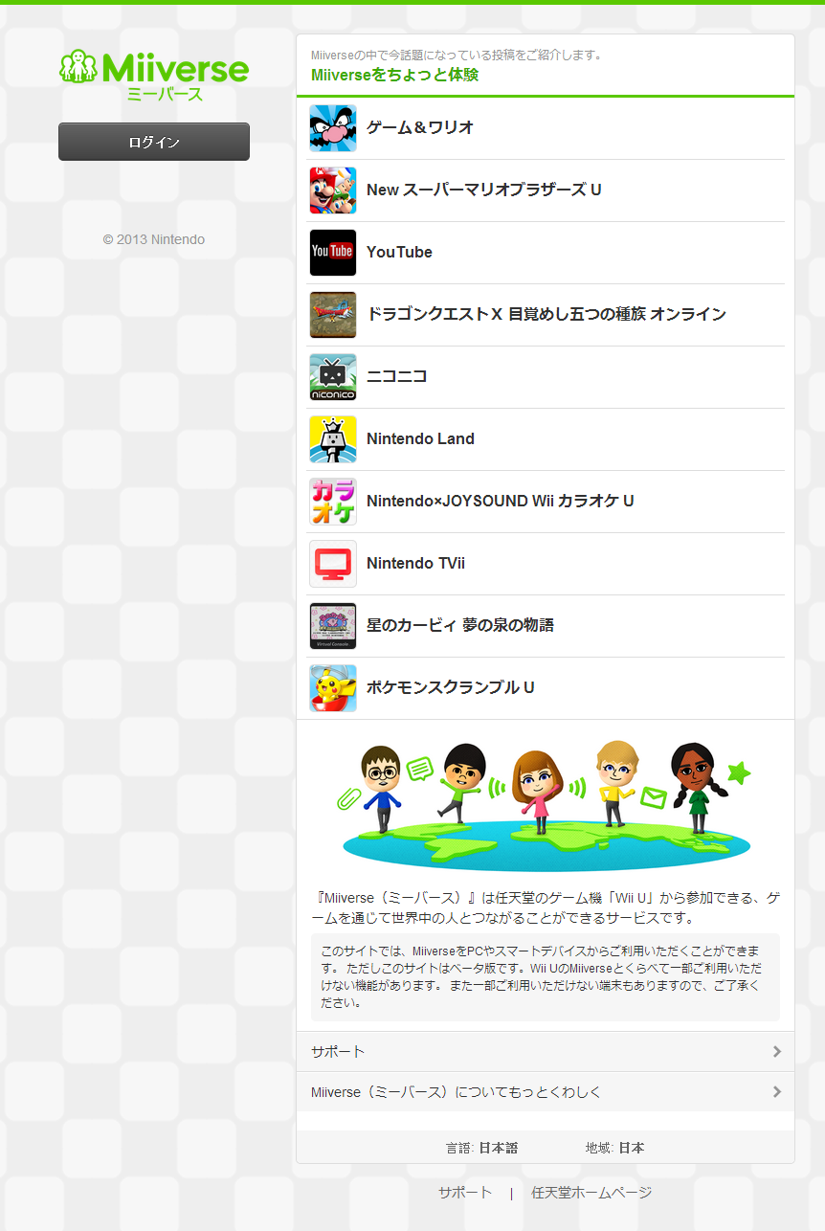Select the Nintendo Land list entry text
Screen dimensions: 825x1231
tap(420, 439)
